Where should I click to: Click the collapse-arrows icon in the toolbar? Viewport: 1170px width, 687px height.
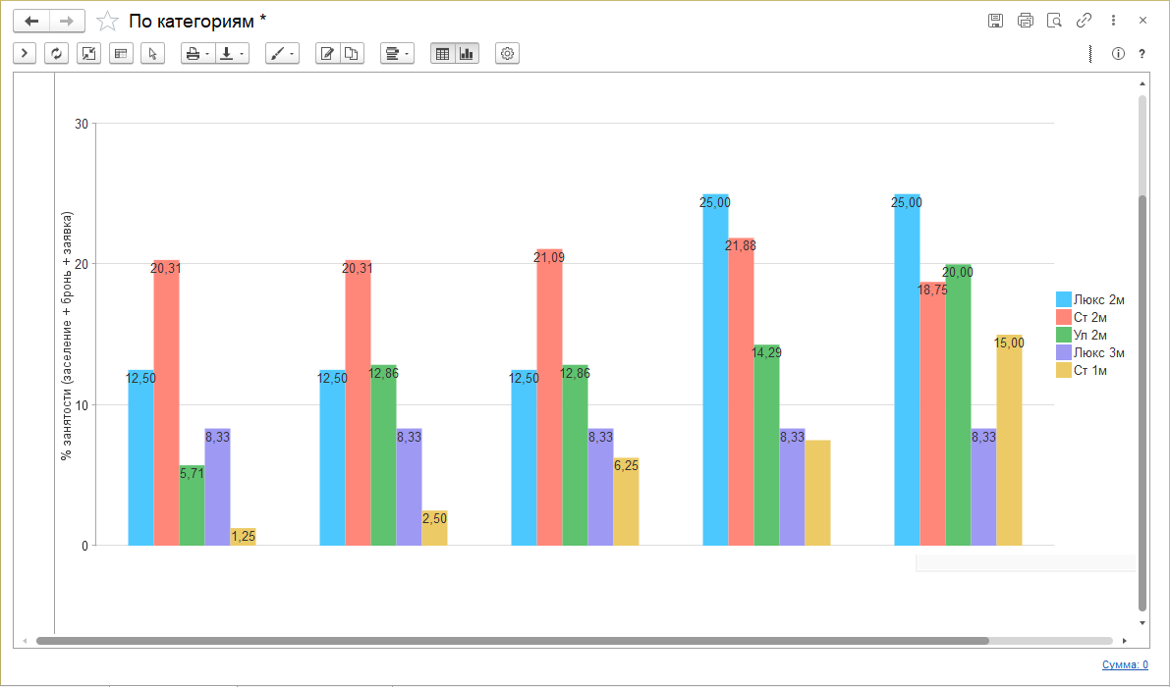point(88,54)
